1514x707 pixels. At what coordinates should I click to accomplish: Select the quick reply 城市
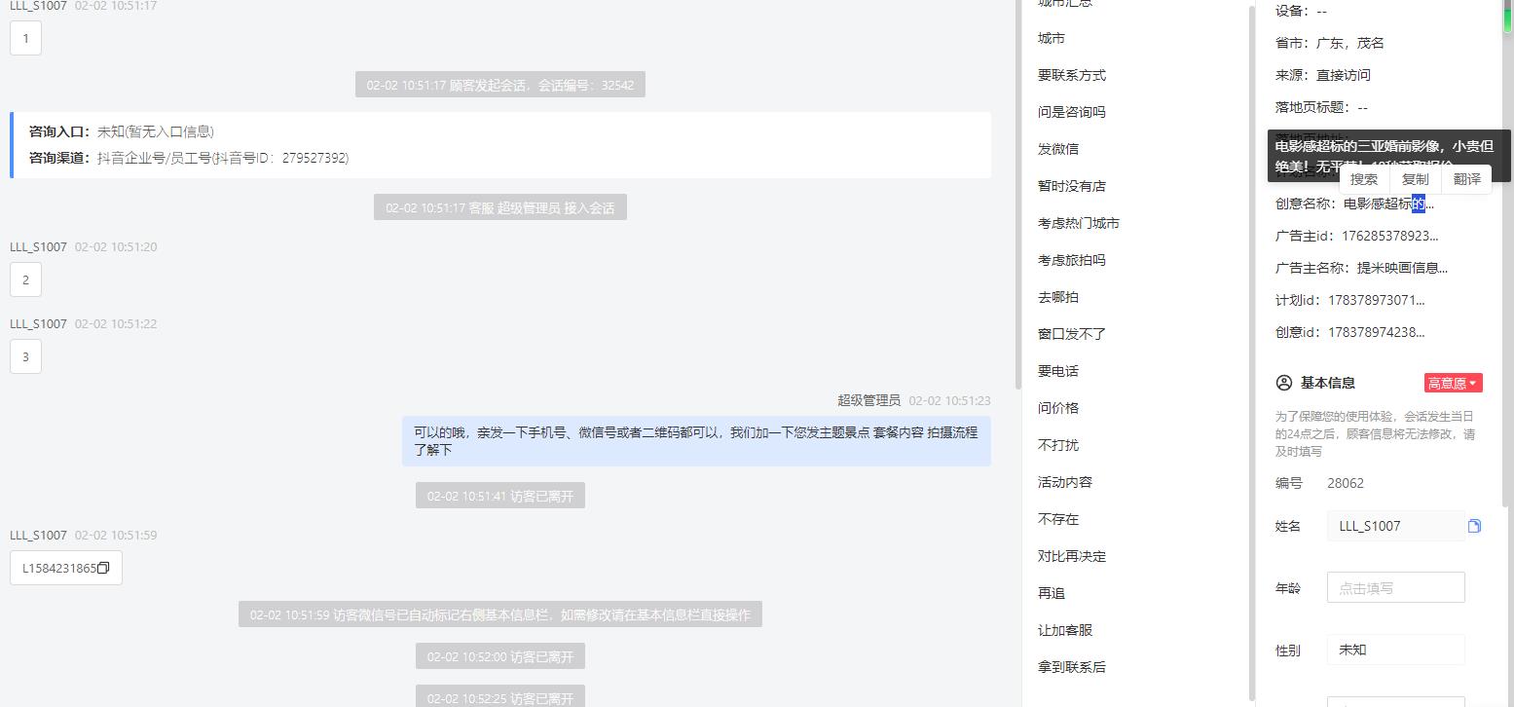coord(1052,38)
